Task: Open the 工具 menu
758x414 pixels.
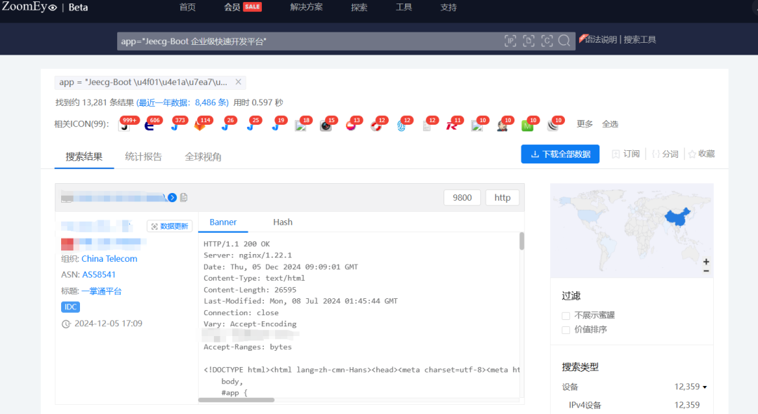Action: (404, 7)
